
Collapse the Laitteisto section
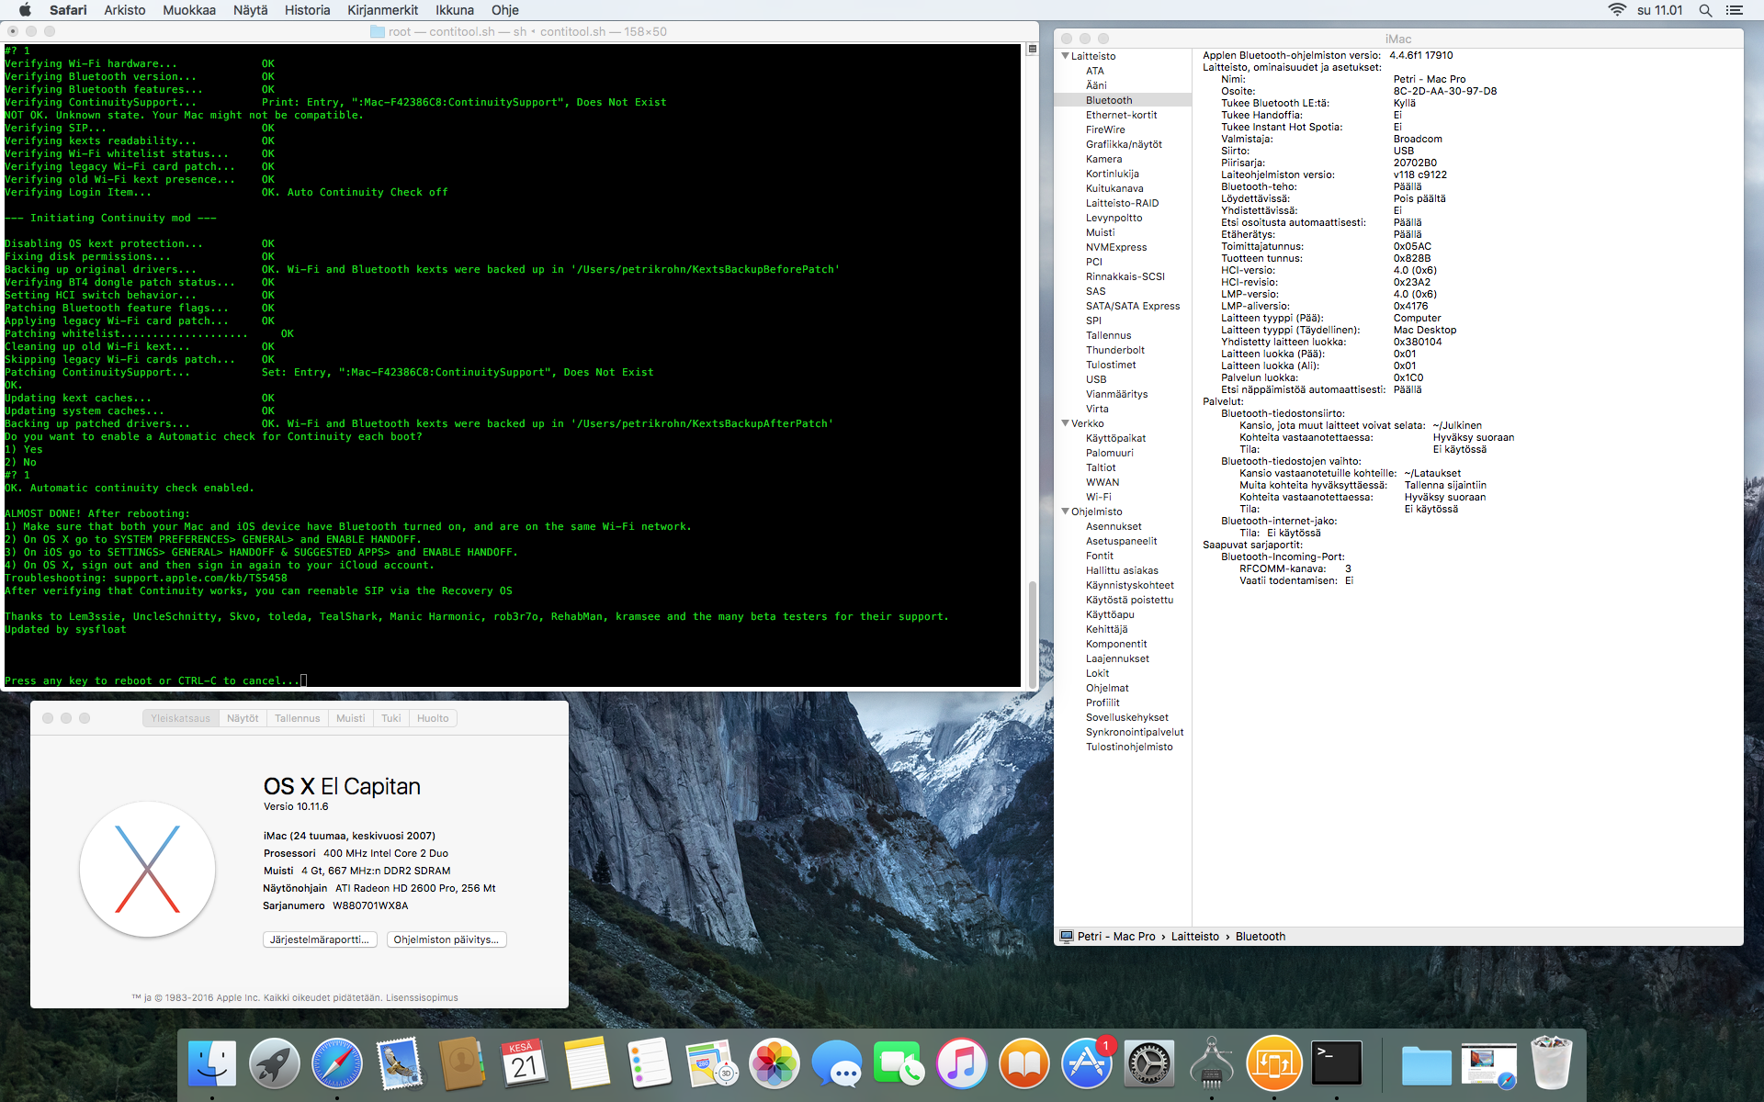pos(1066,56)
